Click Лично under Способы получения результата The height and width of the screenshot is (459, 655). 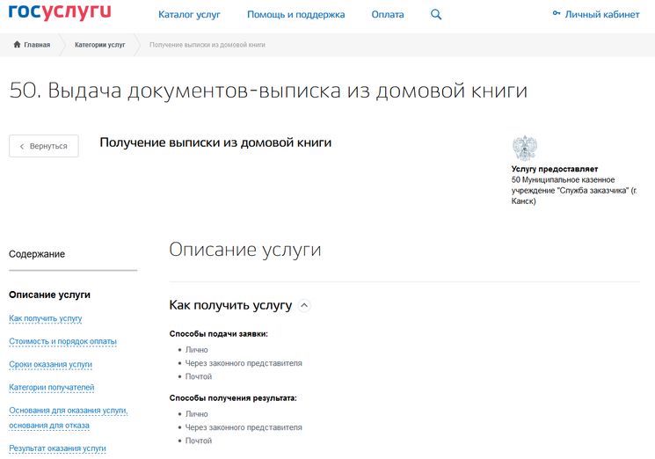tap(196, 414)
